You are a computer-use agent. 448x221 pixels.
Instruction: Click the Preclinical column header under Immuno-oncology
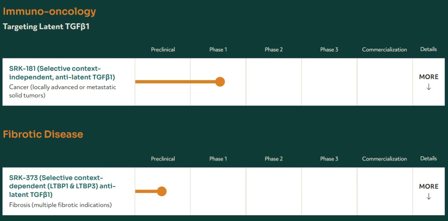pyautogui.click(x=163, y=49)
